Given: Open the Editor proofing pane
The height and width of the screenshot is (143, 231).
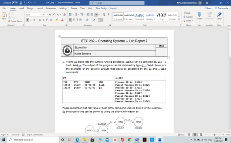Looking at the screenshot, I should click(219, 16).
